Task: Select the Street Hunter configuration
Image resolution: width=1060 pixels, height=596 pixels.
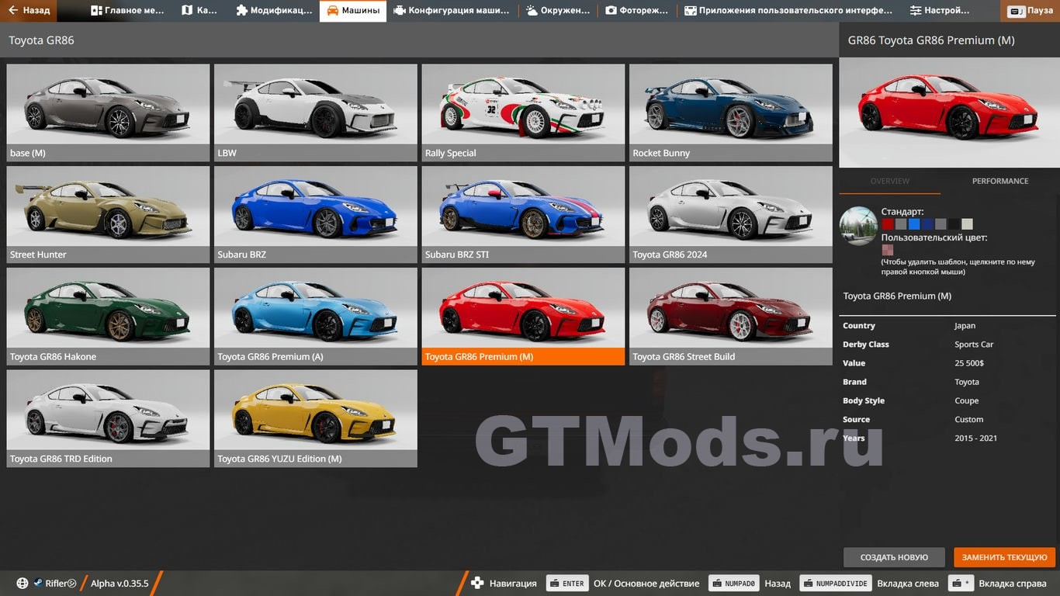Action: coord(108,214)
